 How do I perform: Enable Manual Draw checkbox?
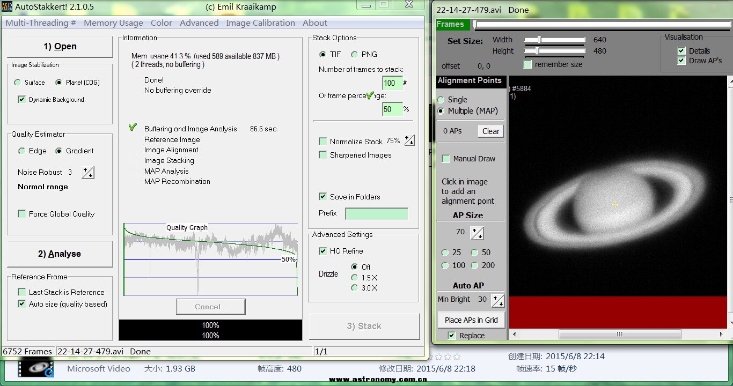446,159
